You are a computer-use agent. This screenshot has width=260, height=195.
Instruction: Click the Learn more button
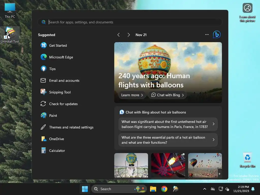coord(132,95)
